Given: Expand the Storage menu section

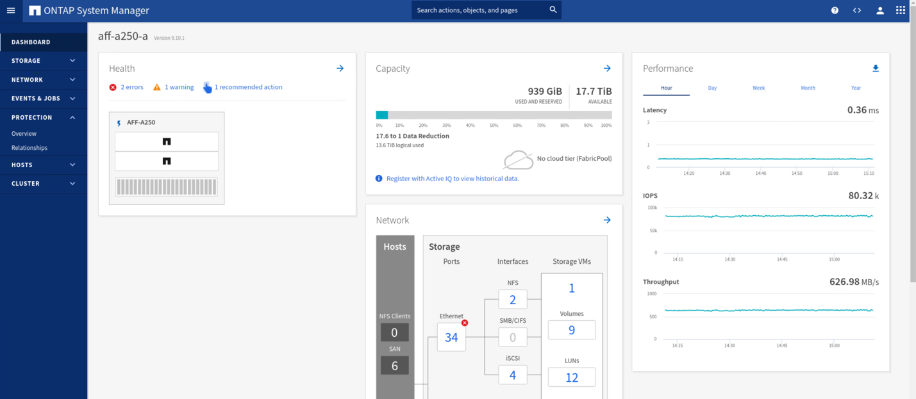Looking at the screenshot, I should pyautogui.click(x=43, y=61).
